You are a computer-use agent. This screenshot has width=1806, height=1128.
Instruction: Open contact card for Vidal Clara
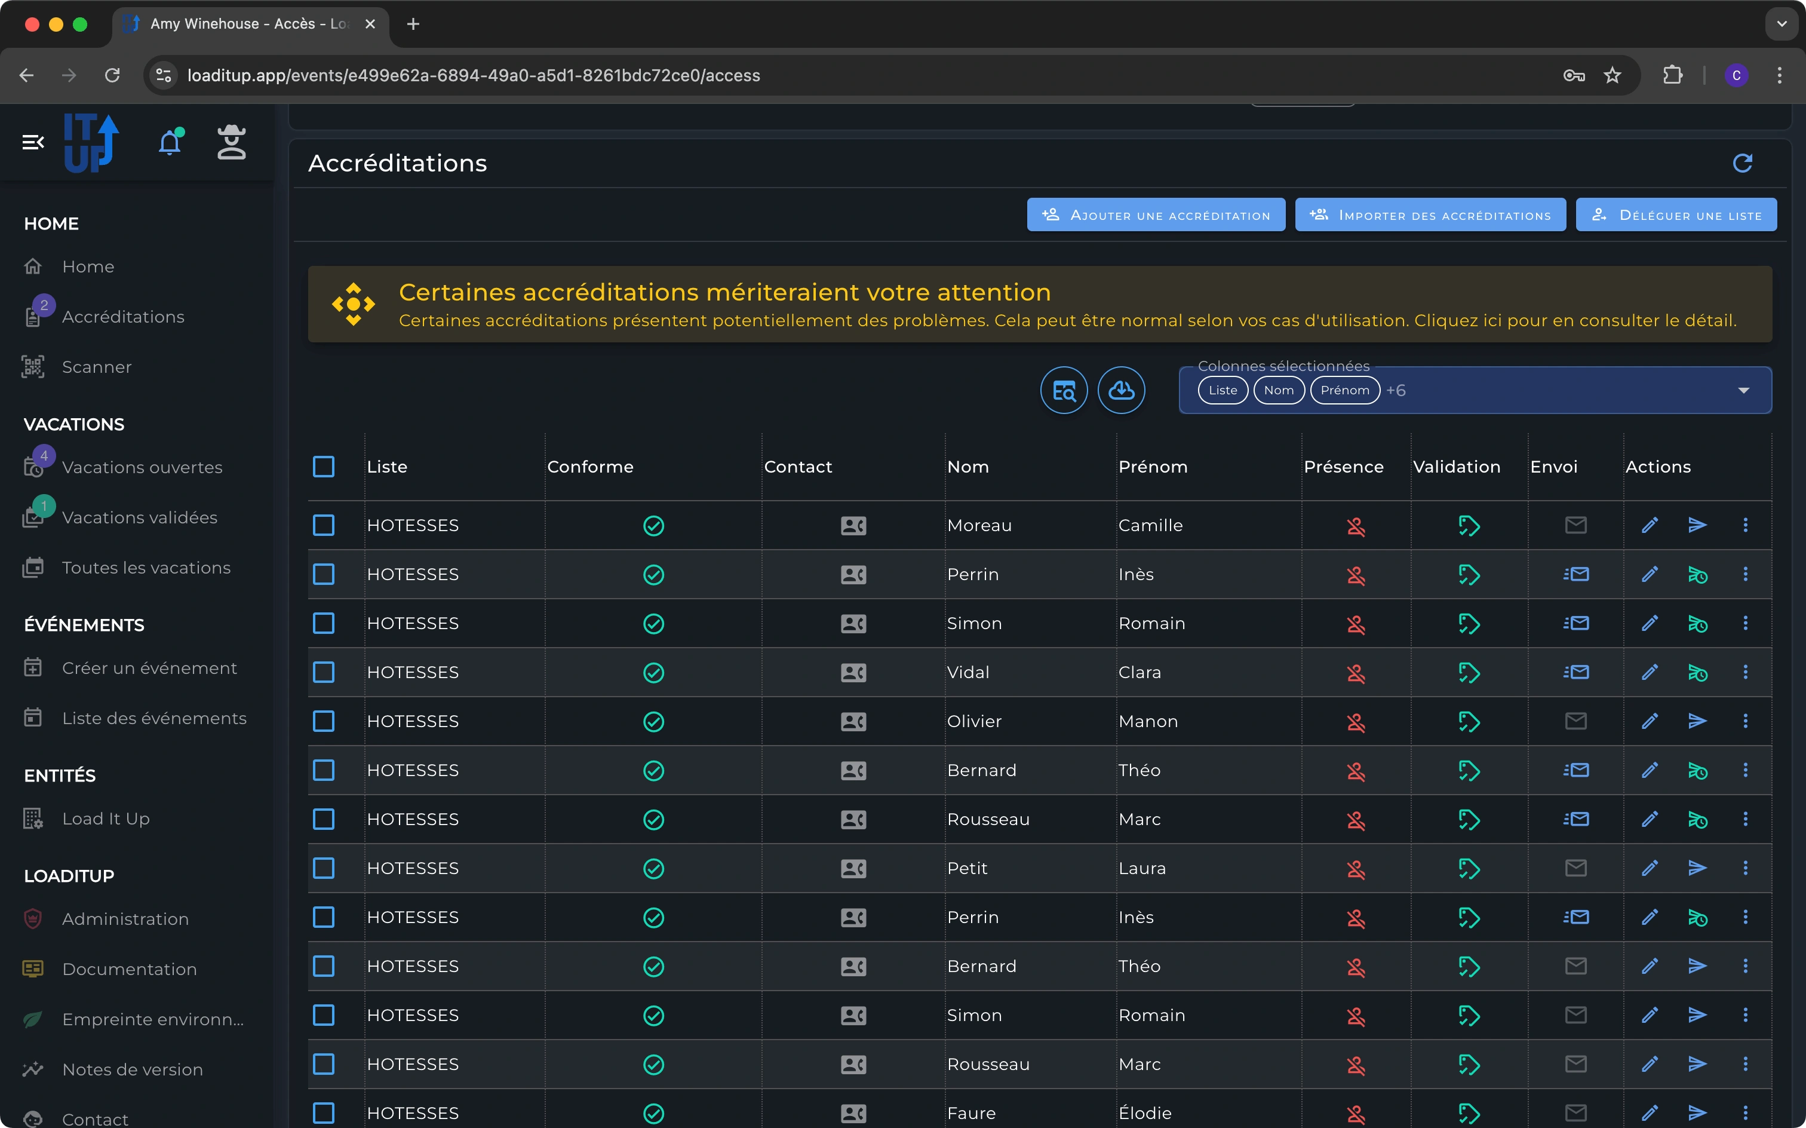(853, 672)
